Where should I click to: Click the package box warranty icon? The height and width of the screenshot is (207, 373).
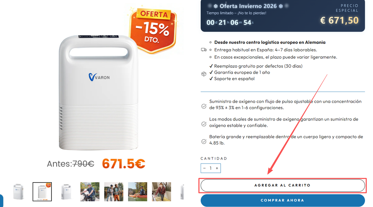204,74
